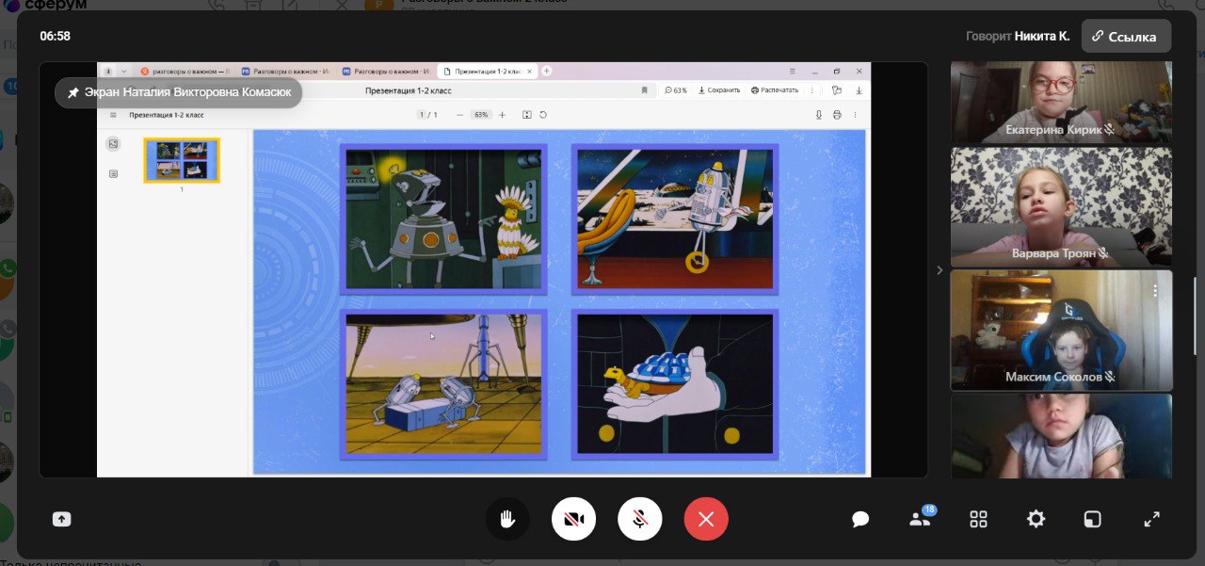Unmute the microphone

(x=640, y=519)
